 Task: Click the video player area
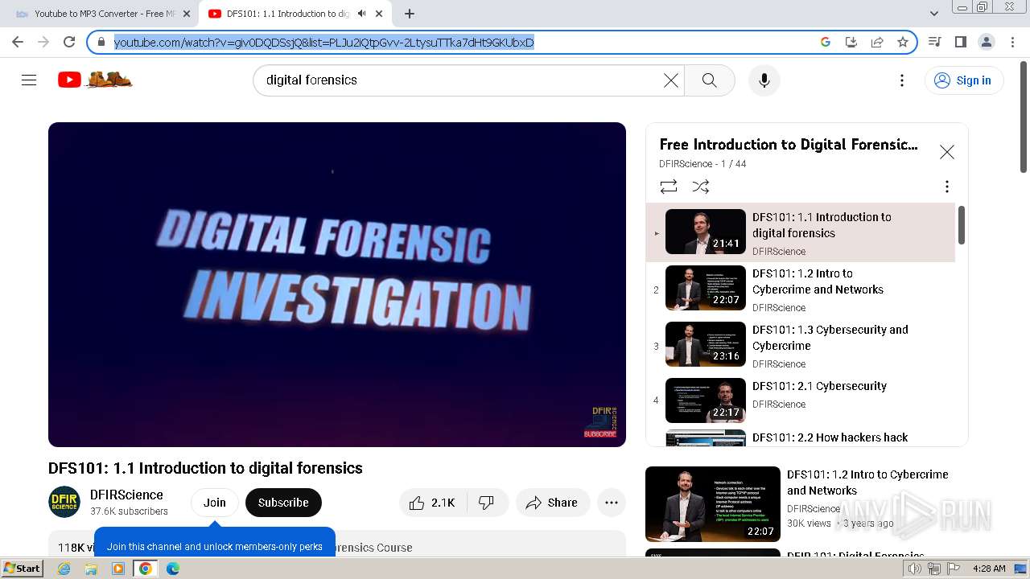(x=337, y=285)
